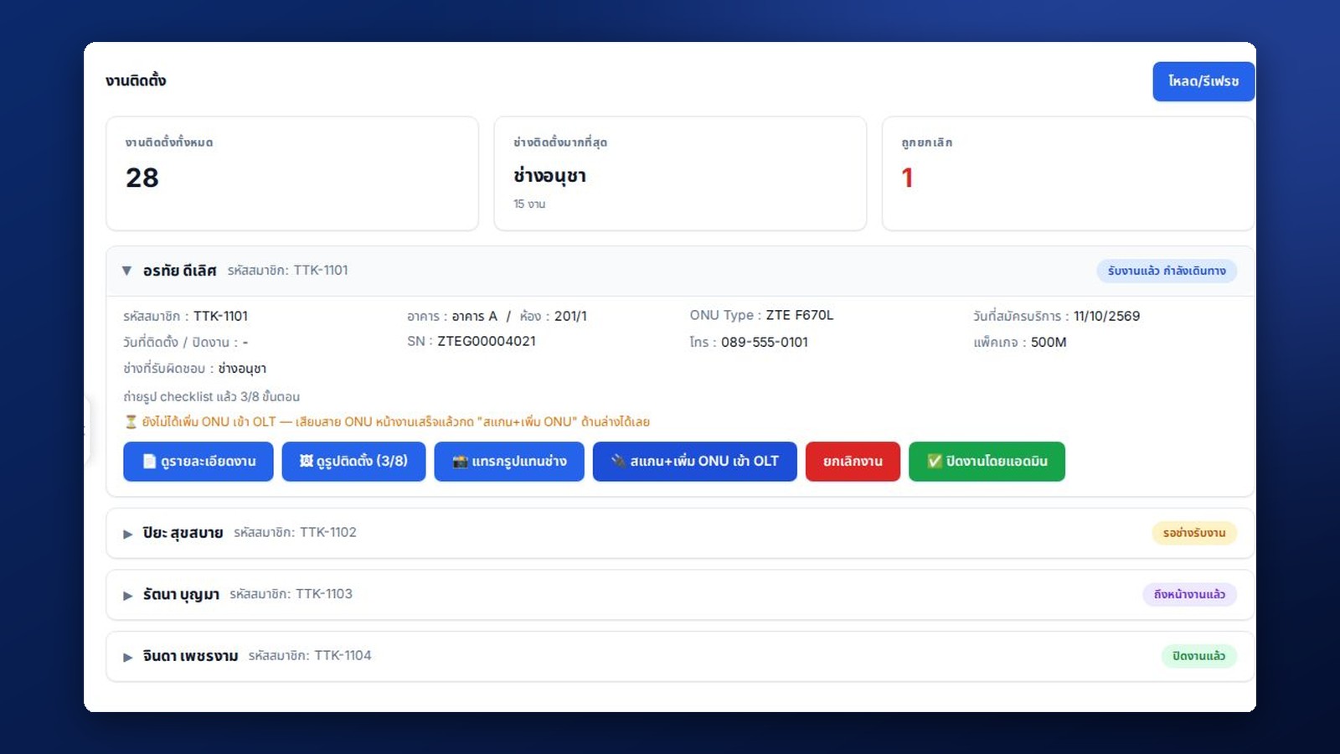This screenshot has height=754, width=1340.
Task: Click the total installs card showing 28
Action: [292, 173]
